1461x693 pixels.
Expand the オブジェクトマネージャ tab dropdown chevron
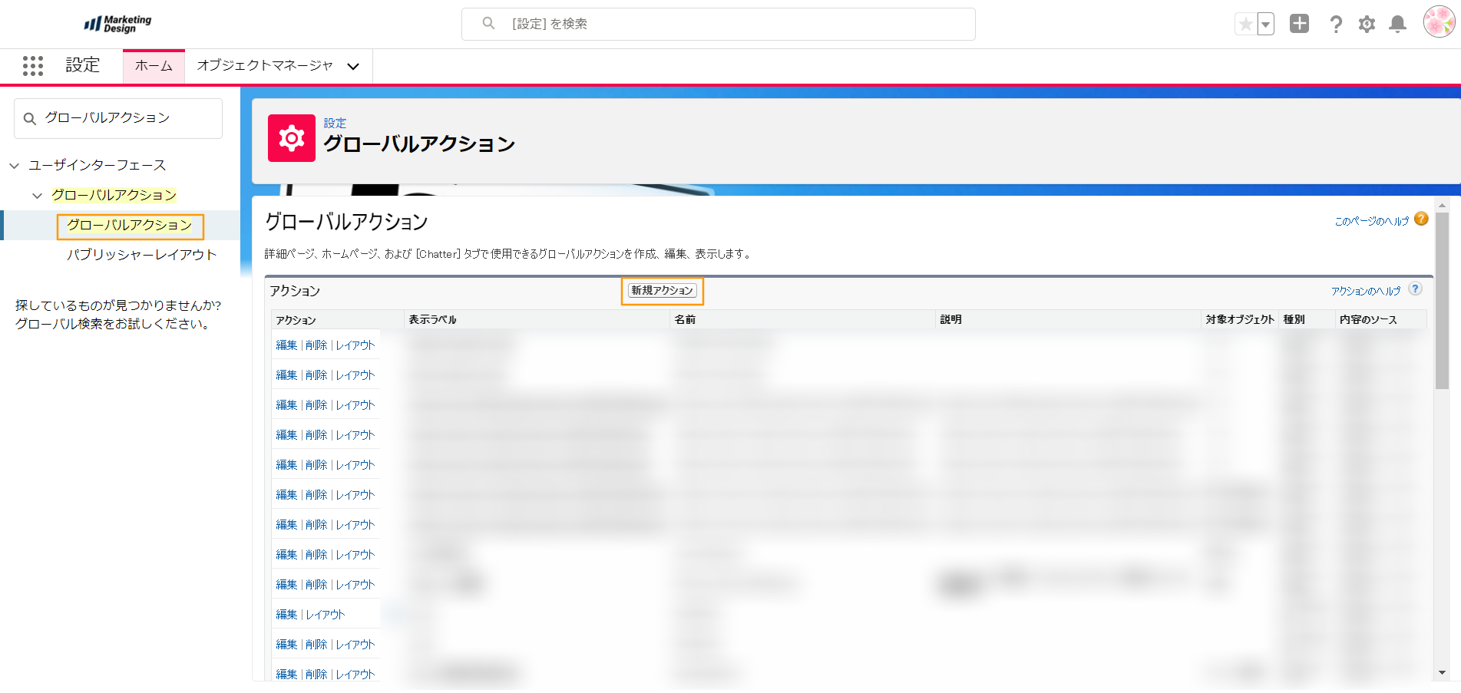pos(353,67)
